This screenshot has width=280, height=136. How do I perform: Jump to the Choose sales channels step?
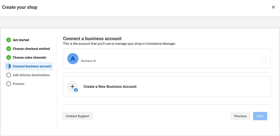click(x=29, y=57)
